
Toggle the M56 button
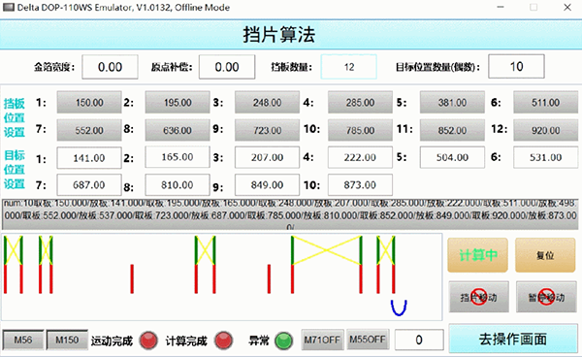point(23,340)
